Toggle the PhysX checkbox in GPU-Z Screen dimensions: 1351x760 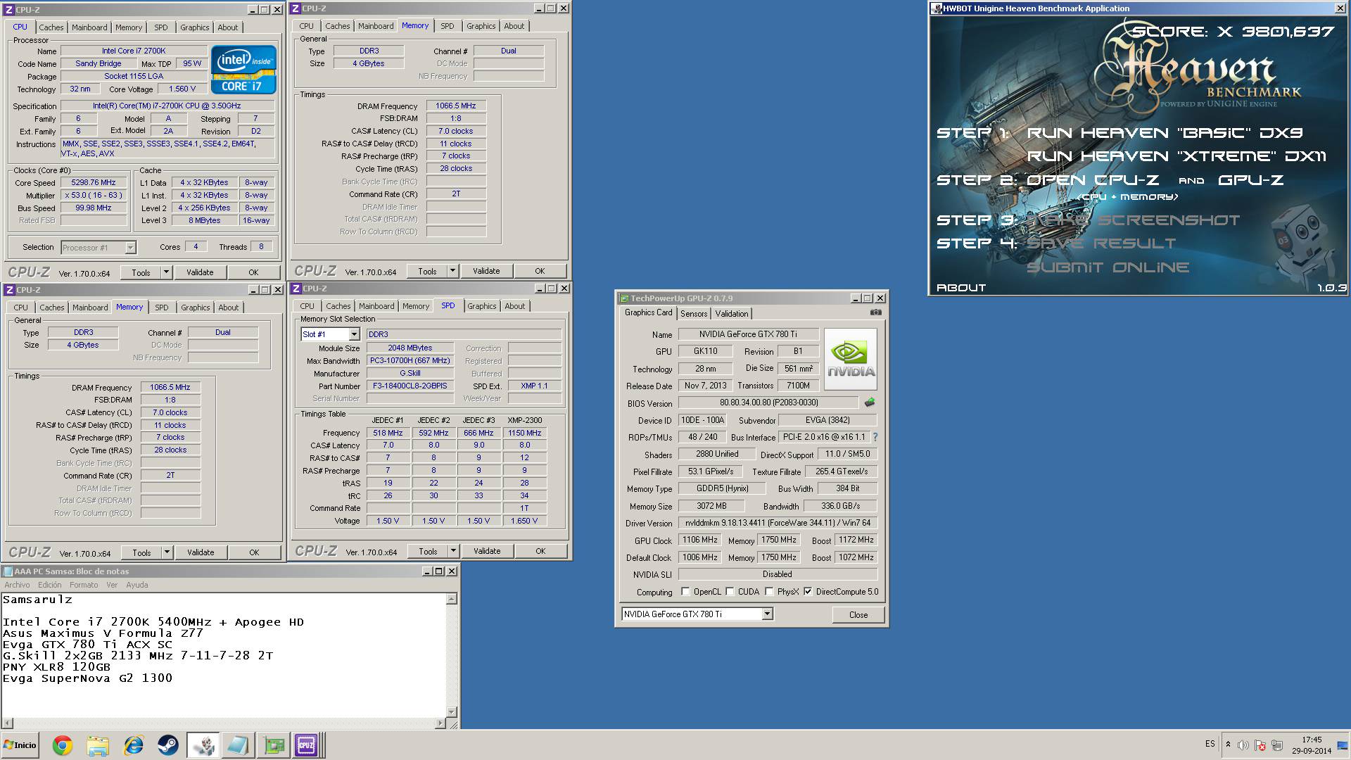(769, 592)
